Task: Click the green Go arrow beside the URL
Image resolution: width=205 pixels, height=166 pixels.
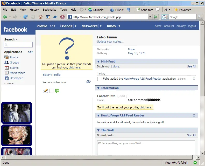Action: (x=156, y=17)
